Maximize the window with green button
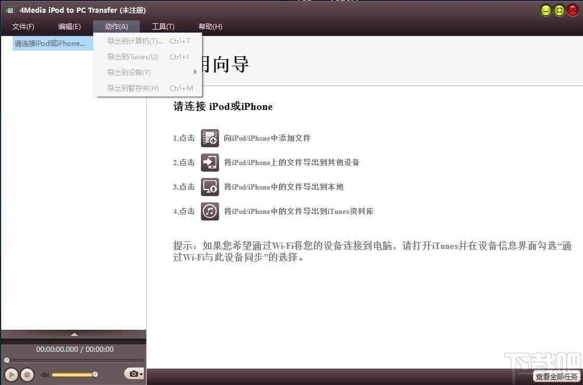Image resolution: width=583 pixels, height=385 pixels. pyautogui.click(x=559, y=10)
